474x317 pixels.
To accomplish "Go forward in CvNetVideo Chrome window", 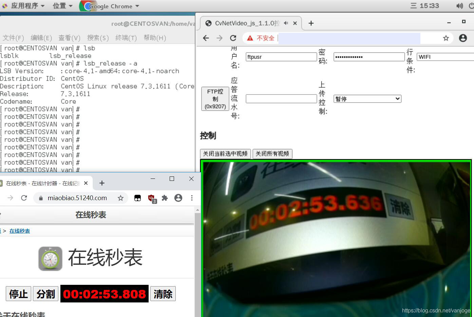I will [x=220, y=38].
